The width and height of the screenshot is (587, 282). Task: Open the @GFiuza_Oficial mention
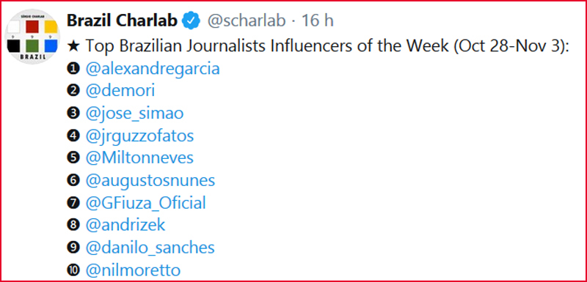(145, 203)
